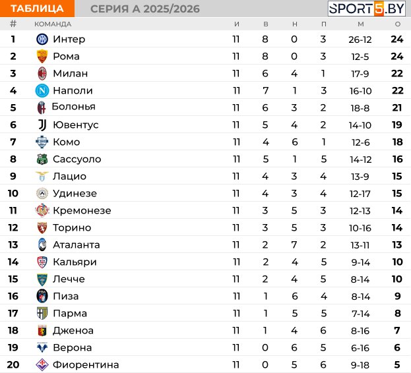Screen dimensions: 411x373
Task: Click the Bologna club crest
Action: coord(42,107)
